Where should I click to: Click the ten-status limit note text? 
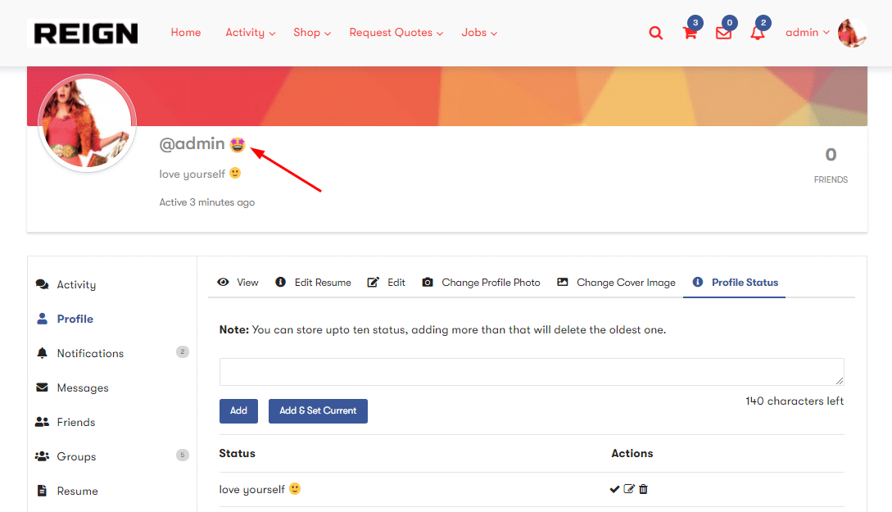(x=442, y=330)
